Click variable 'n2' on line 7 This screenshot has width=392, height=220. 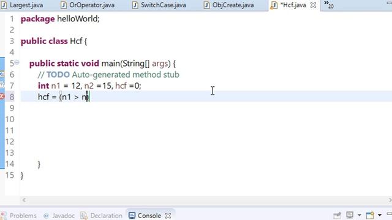tap(89, 86)
